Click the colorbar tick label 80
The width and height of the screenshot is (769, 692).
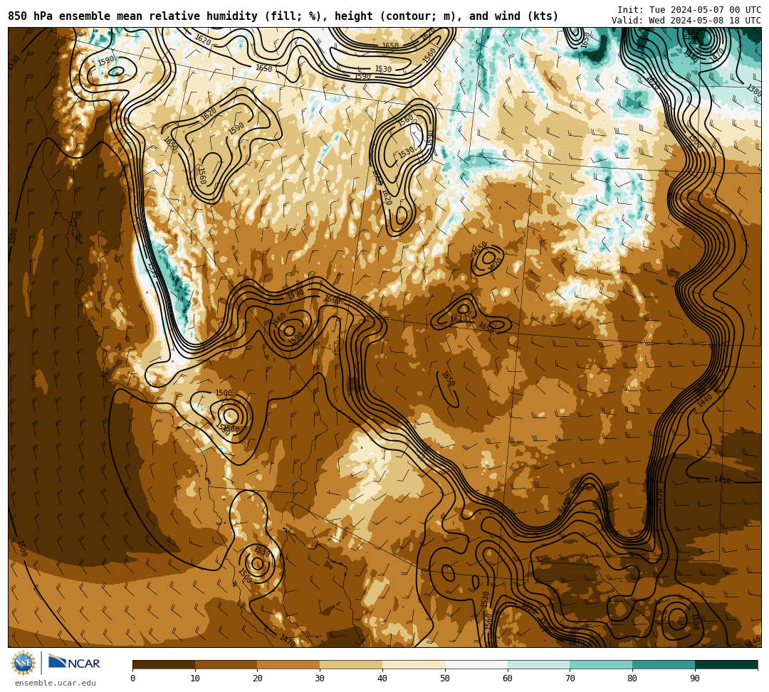(632, 678)
